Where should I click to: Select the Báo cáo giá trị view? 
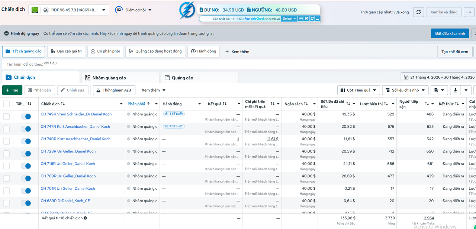[x=66, y=52]
